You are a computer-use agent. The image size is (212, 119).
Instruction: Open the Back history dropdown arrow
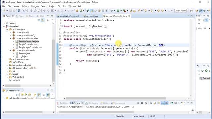[166, 11]
